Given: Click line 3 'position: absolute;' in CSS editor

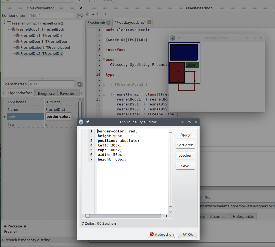Looking at the screenshot, I should point(118,140).
